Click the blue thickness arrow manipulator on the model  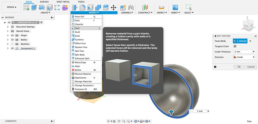click(171, 112)
